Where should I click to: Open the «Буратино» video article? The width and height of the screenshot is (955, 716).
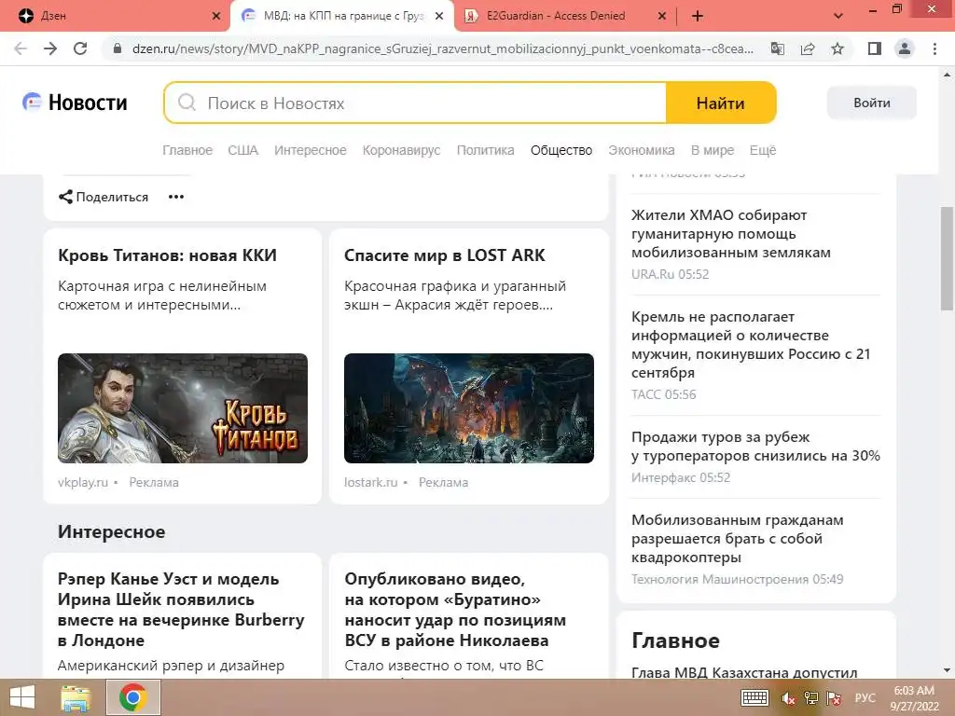coord(455,610)
